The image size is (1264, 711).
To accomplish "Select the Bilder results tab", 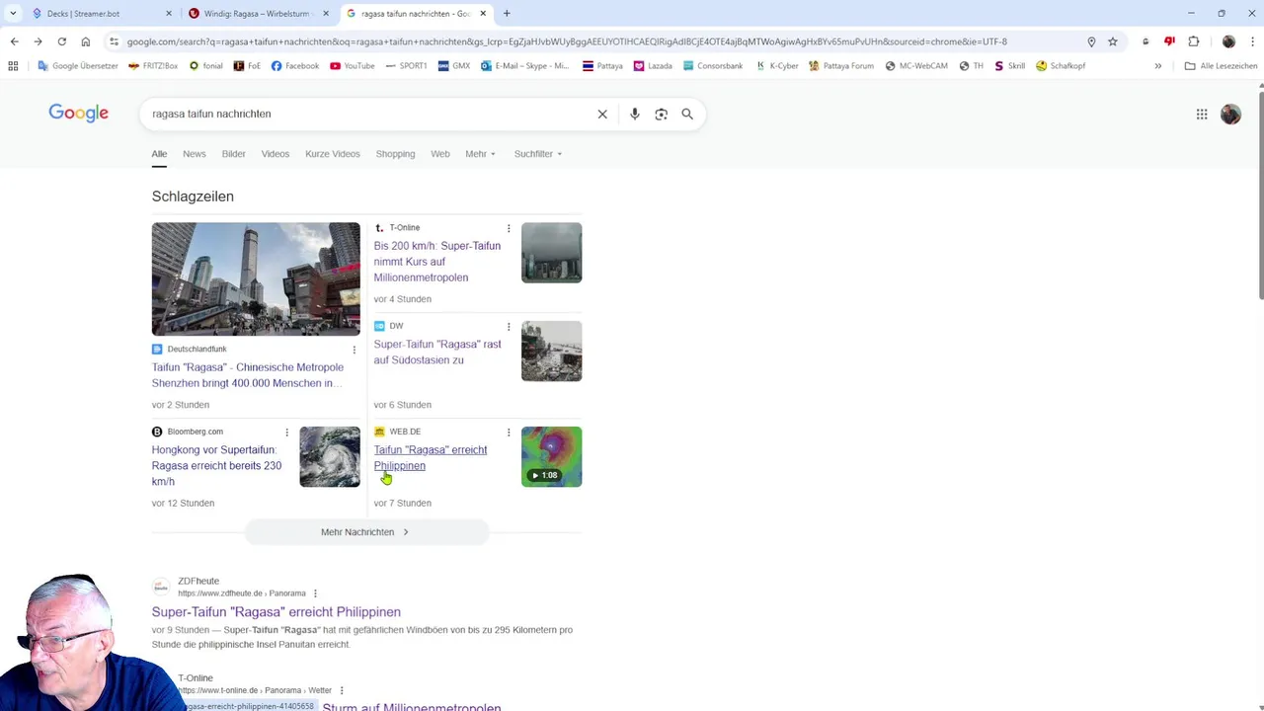I will pos(234,154).
